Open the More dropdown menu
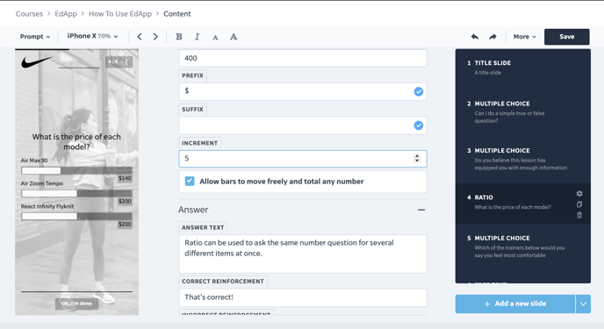The image size is (604, 329). click(524, 37)
